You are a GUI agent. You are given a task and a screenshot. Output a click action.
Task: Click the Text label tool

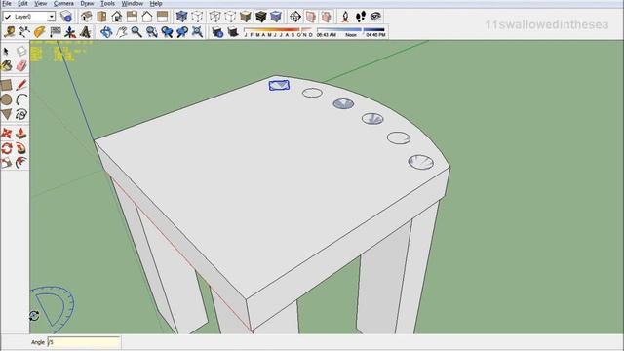click(x=56, y=32)
